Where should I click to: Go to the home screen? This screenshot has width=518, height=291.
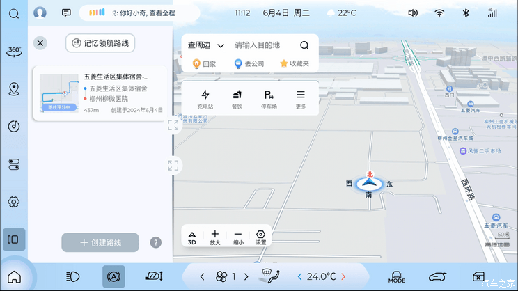coord(14,277)
